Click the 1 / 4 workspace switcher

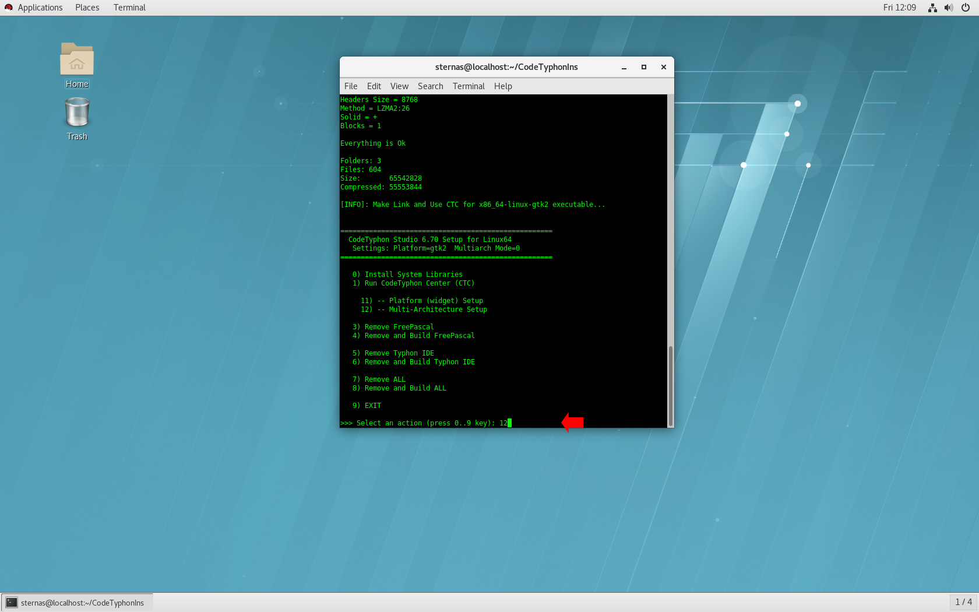click(x=963, y=602)
